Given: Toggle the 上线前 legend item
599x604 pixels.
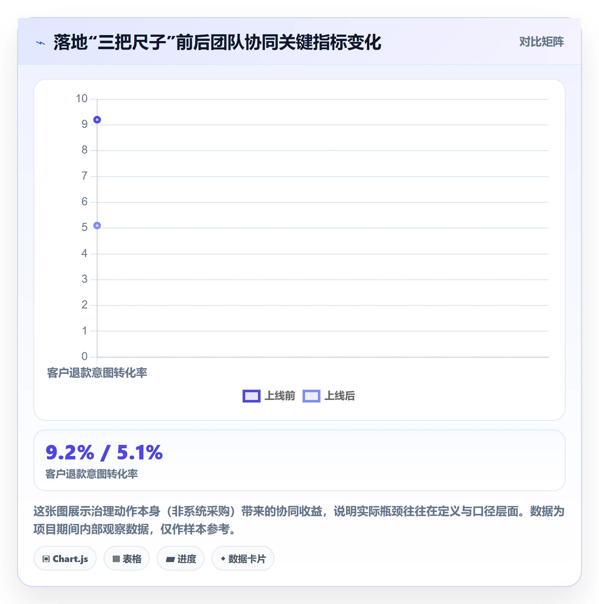Looking at the screenshot, I should [x=269, y=396].
